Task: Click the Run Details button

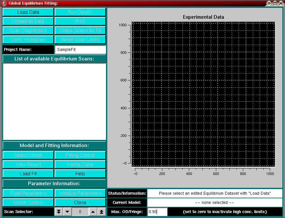Action: [x=80, y=12]
